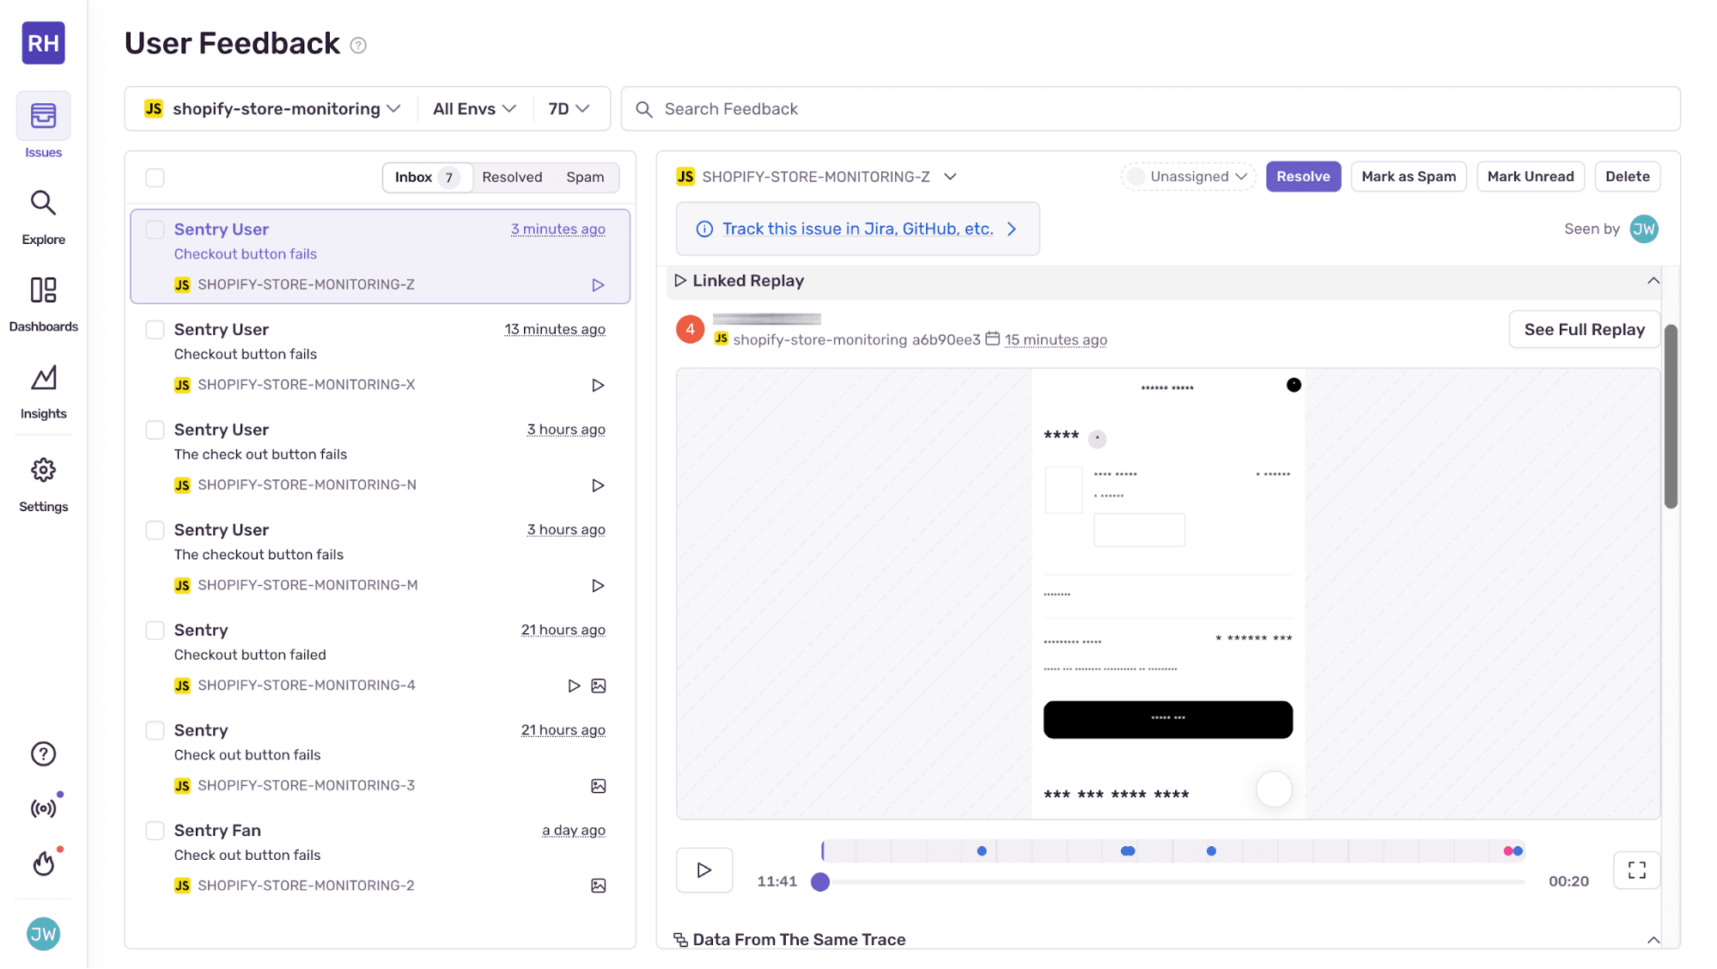Check the select-all checkbox above the feedback list
Screen dimensions: 1717x969
click(x=155, y=178)
